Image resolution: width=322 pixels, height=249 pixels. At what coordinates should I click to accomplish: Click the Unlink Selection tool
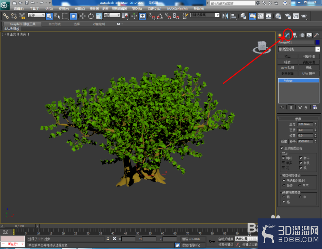point(14,16)
